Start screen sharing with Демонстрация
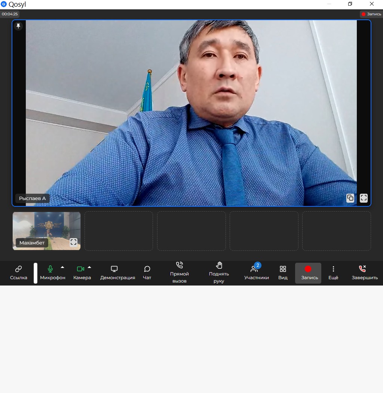383x393 pixels. (x=114, y=269)
